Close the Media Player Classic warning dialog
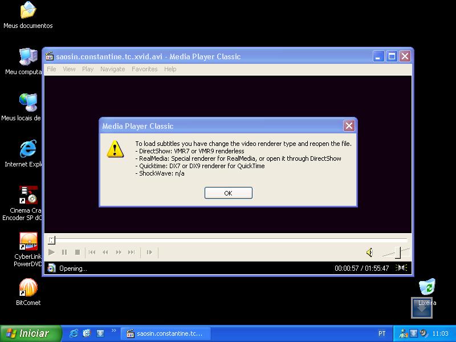The image size is (456, 342). pyautogui.click(x=349, y=126)
